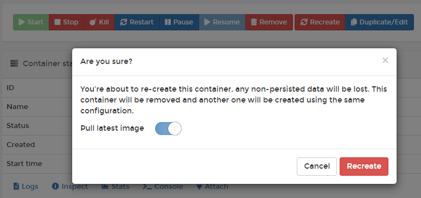Screen dimensions: 421x198
Task: Toggle the Pull latest image switch
Action: 168,129
